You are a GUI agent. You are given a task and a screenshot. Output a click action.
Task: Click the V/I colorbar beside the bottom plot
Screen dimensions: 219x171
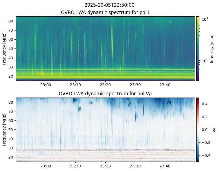point(197,130)
